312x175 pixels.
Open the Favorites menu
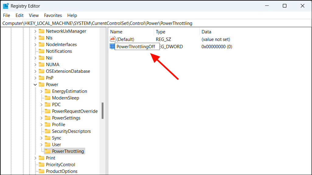[x=53, y=15]
